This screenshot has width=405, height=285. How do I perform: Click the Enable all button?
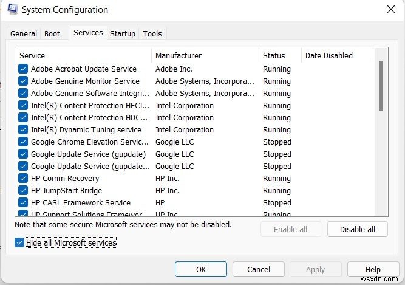coord(291,229)
